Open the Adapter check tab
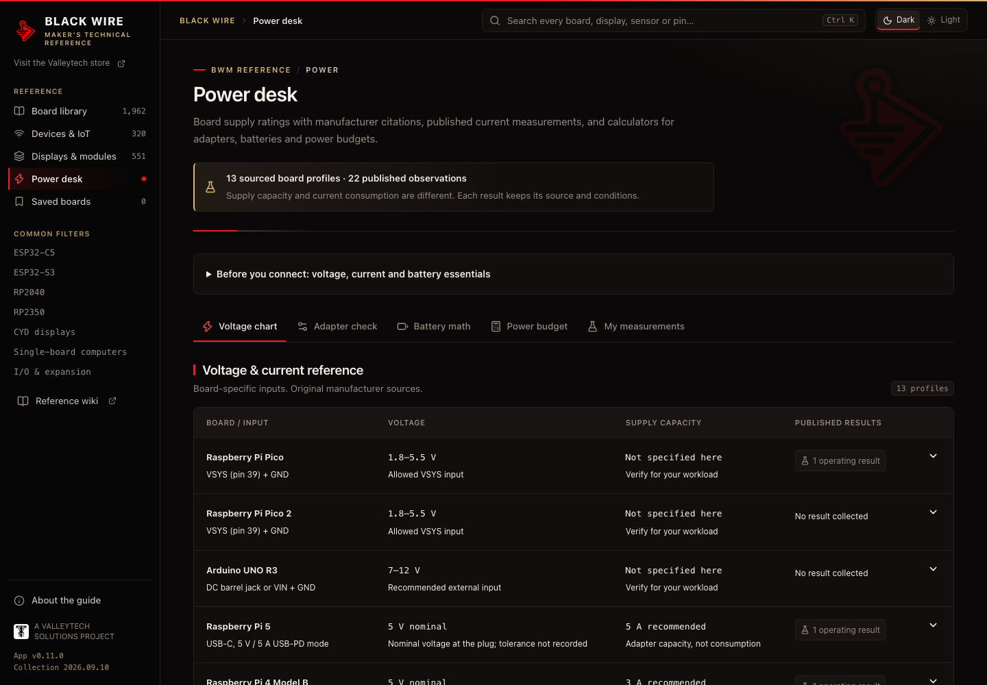987x685 pixels. [337, 327]
